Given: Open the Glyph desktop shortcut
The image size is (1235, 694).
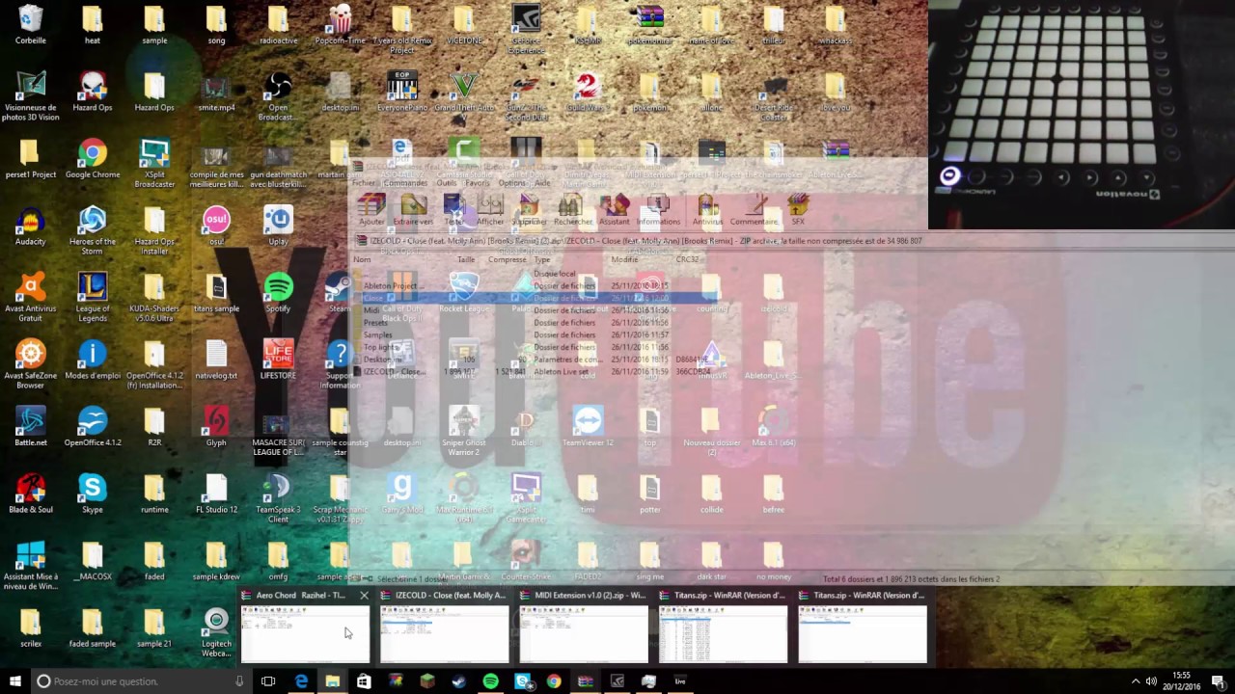Looking at the screenshot, I should coord(216,426).
